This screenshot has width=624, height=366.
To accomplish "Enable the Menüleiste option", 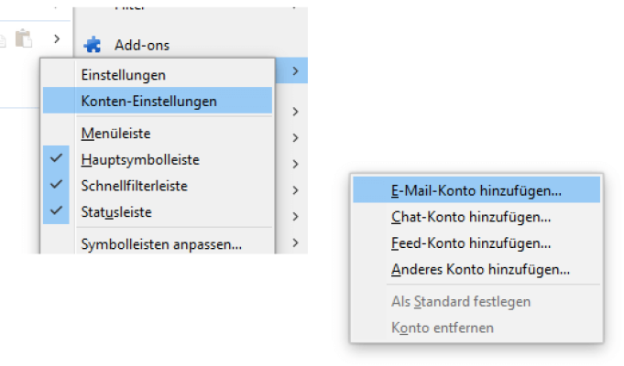I will coord(115,133).
